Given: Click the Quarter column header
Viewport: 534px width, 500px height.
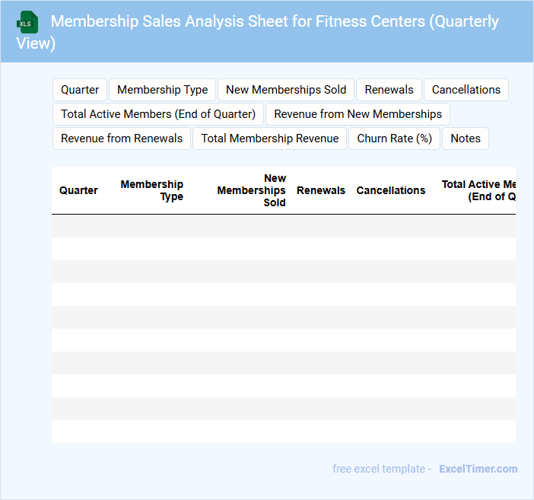Looking at the screenshot, I should (78, 190).
